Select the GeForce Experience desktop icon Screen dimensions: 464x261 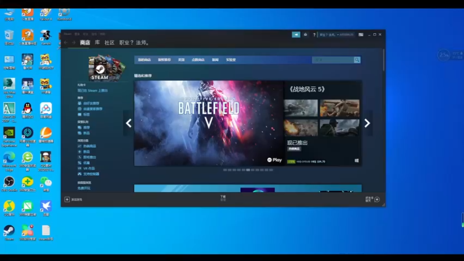point(9,137)
